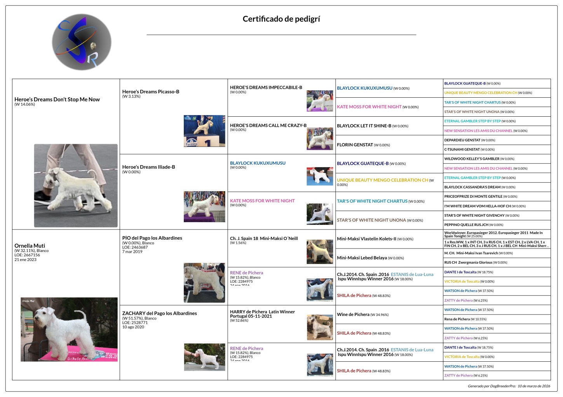The image size is (563, 397).
Task: Click the Certificado de pedigrí title
Action: (x=281, y=19)
